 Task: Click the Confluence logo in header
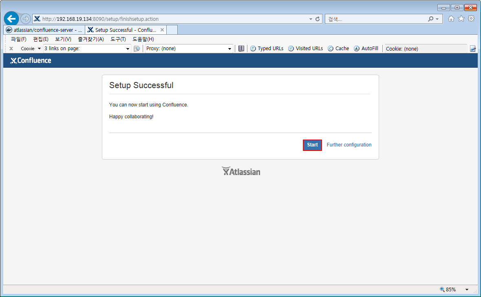point(31,60)
